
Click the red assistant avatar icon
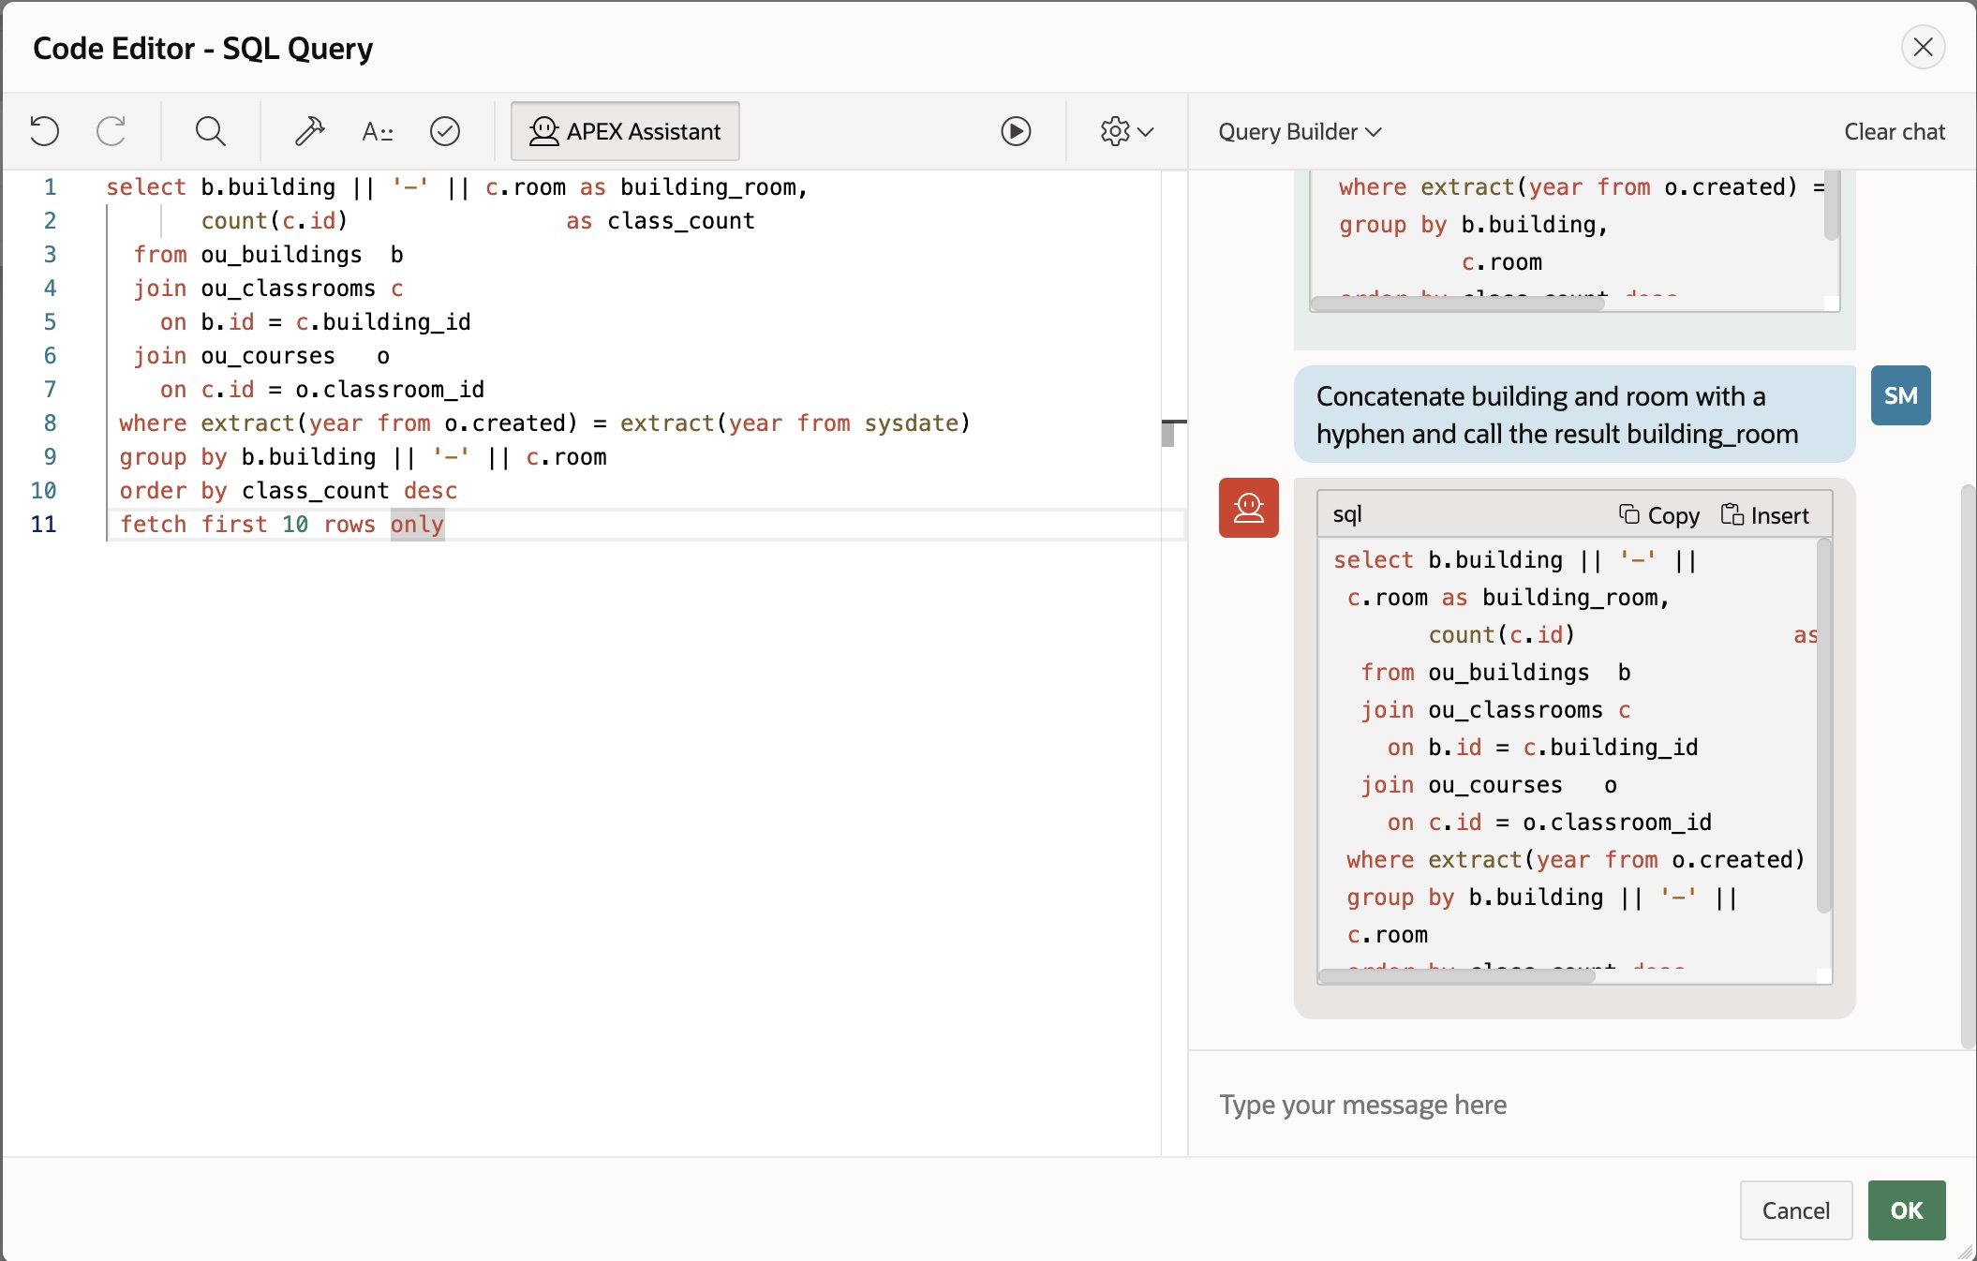pos(1248,508)
